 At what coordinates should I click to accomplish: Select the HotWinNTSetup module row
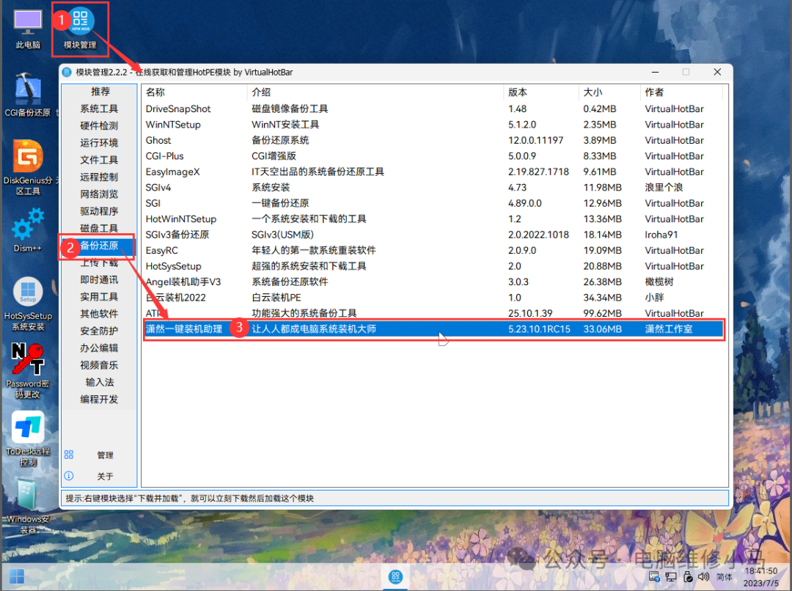(x=434, y=219)
